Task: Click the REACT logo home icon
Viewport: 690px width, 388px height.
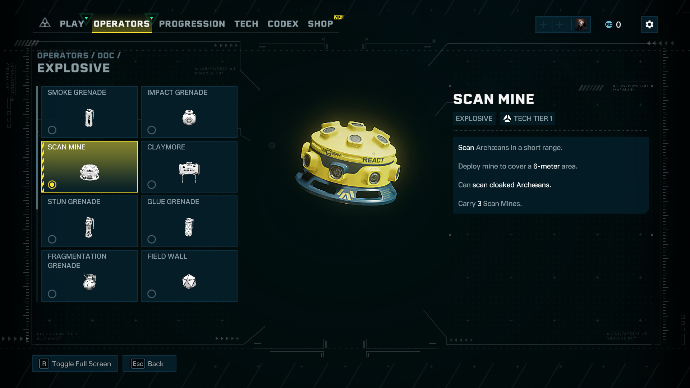Action: (45, 23)
